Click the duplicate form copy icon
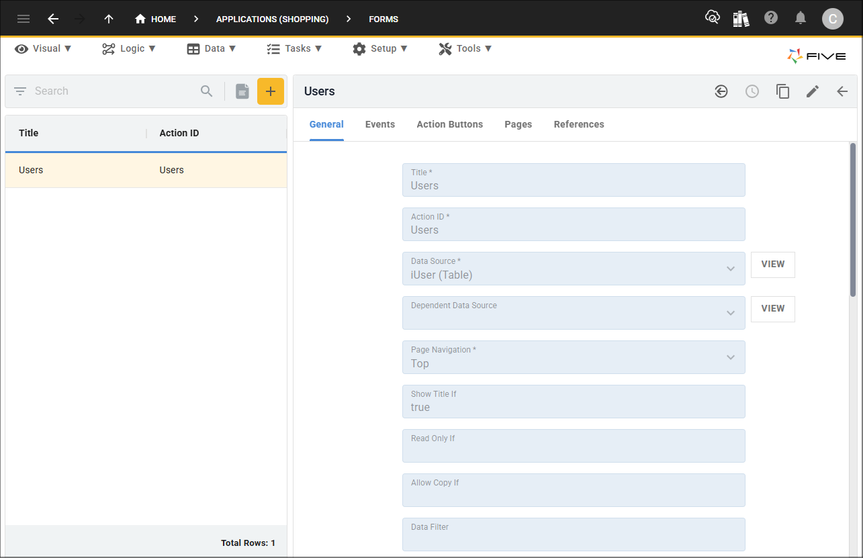The height and width of the screenshot is (558, 863). coord(782,91)
